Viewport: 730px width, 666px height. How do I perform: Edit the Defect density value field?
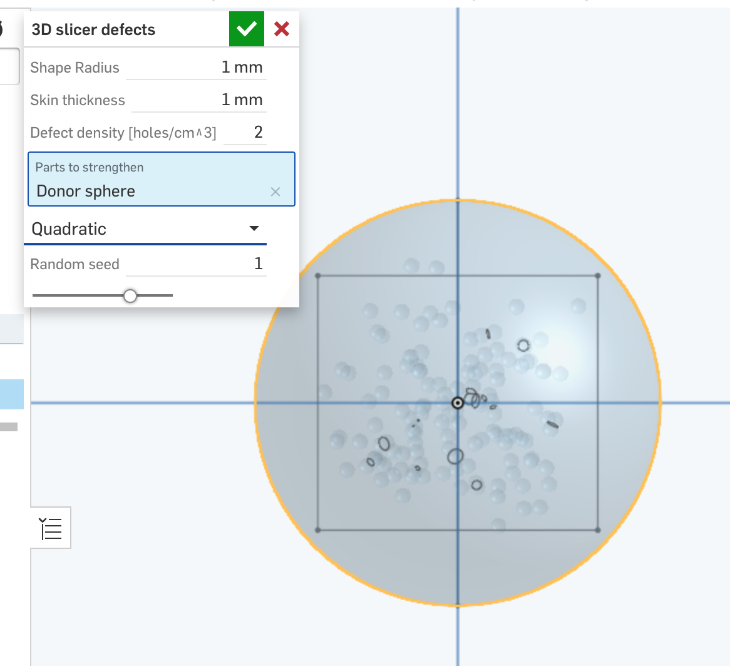(x=245, y=133)
